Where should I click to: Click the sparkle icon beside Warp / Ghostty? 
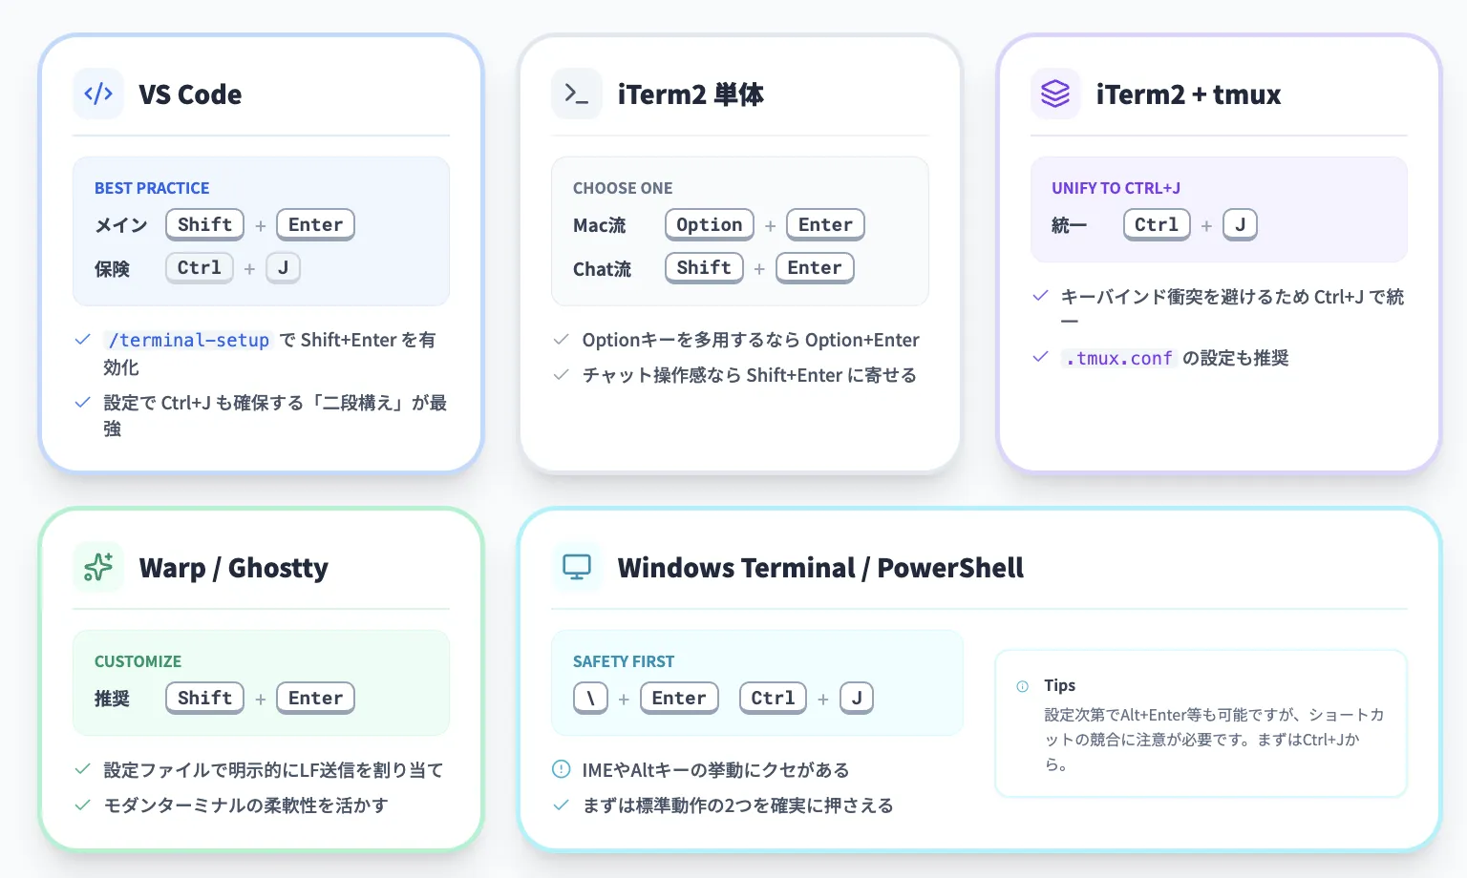(98, 567)
